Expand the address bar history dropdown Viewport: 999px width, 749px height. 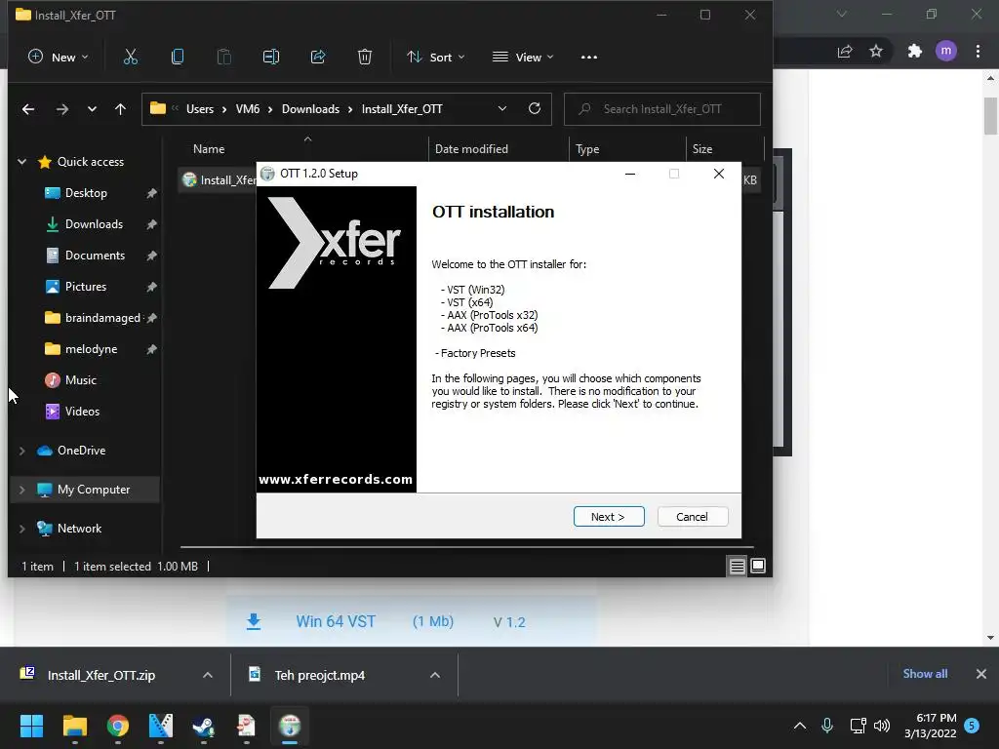point(502,108)
